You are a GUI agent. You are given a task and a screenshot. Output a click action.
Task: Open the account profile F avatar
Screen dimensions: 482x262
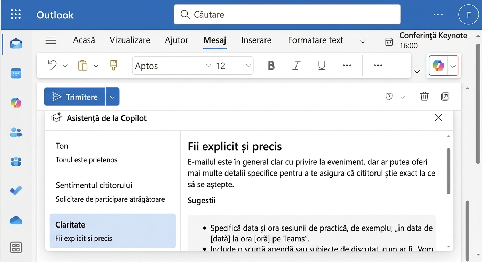(468, 15)
